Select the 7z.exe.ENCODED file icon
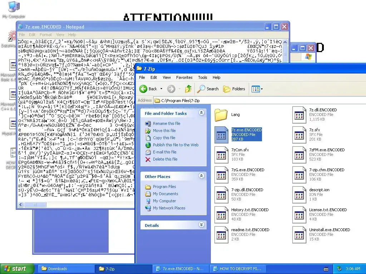366x274 pixels. tap(221, 135)
